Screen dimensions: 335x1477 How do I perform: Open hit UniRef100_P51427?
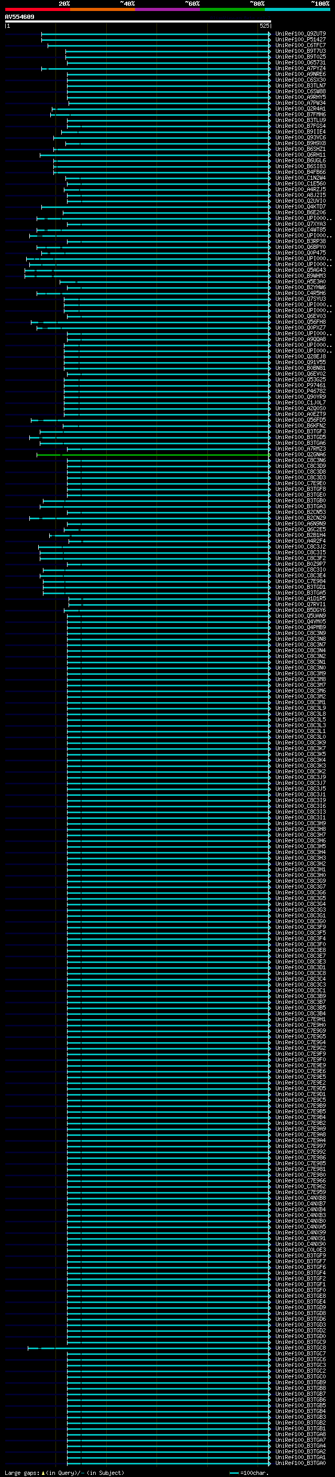300,40
